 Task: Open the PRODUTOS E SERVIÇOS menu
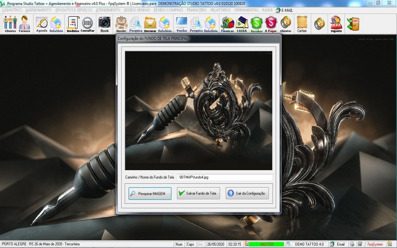pos(73,10)
